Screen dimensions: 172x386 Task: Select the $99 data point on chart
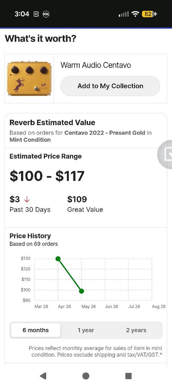pos(82,291)
